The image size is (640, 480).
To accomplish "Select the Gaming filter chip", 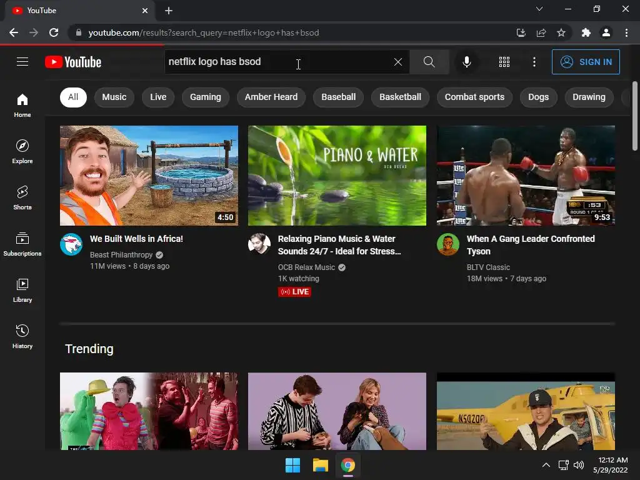I will tap(205, 97).
